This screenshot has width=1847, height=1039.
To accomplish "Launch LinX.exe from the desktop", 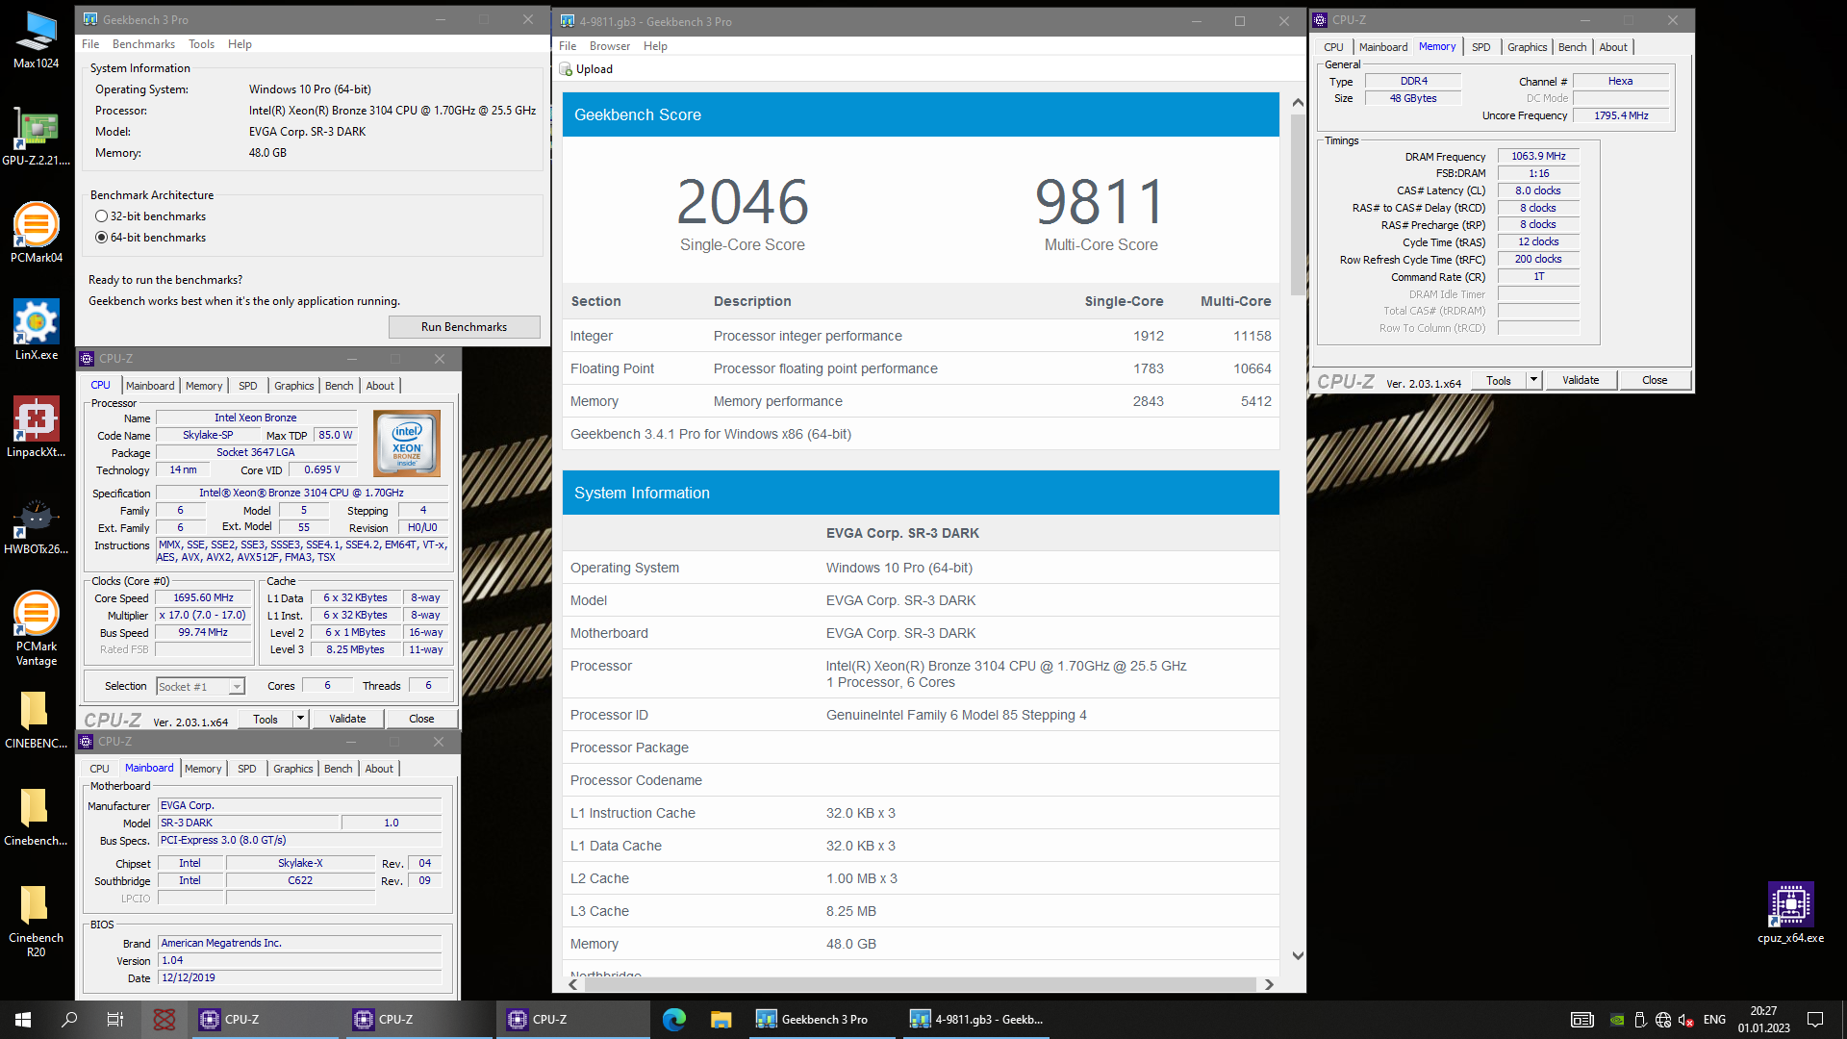I will tap(36, 331).
